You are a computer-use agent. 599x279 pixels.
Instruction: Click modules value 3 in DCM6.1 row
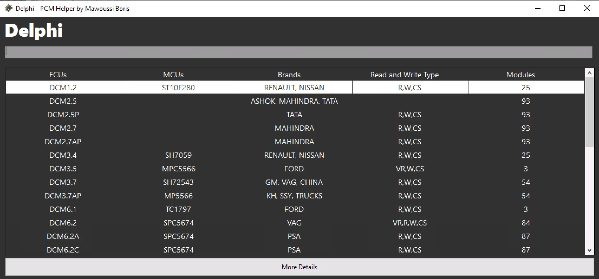526,209
